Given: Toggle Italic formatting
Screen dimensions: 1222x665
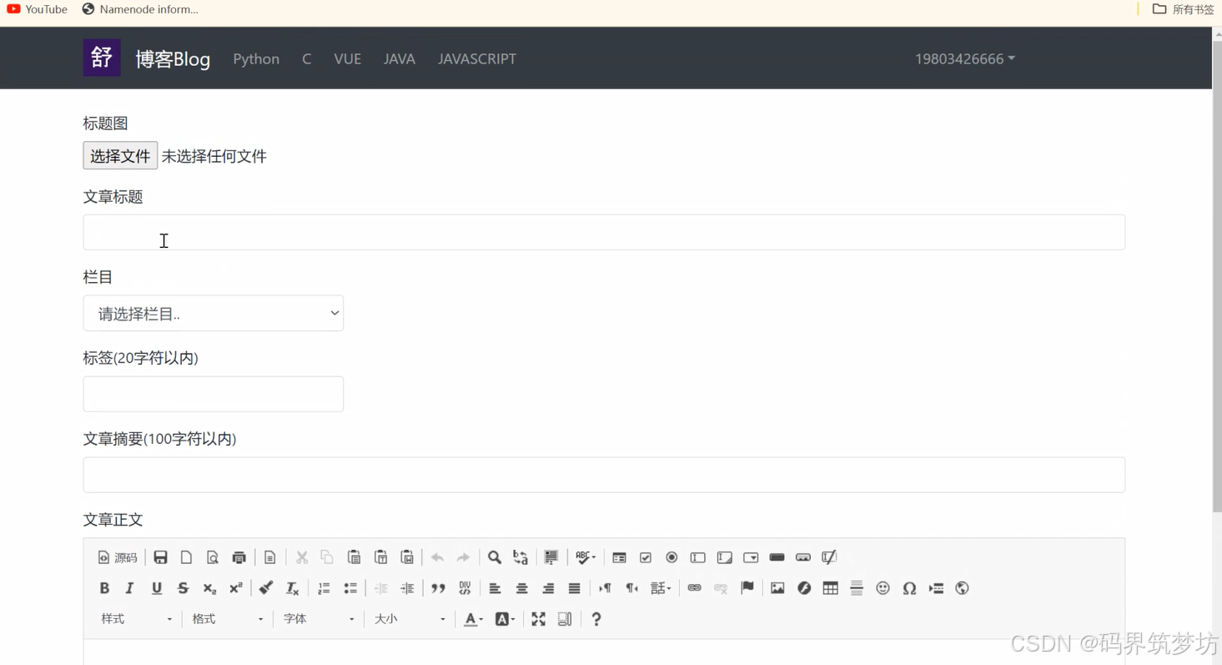Looking at the screenshot, I should 130,588.
